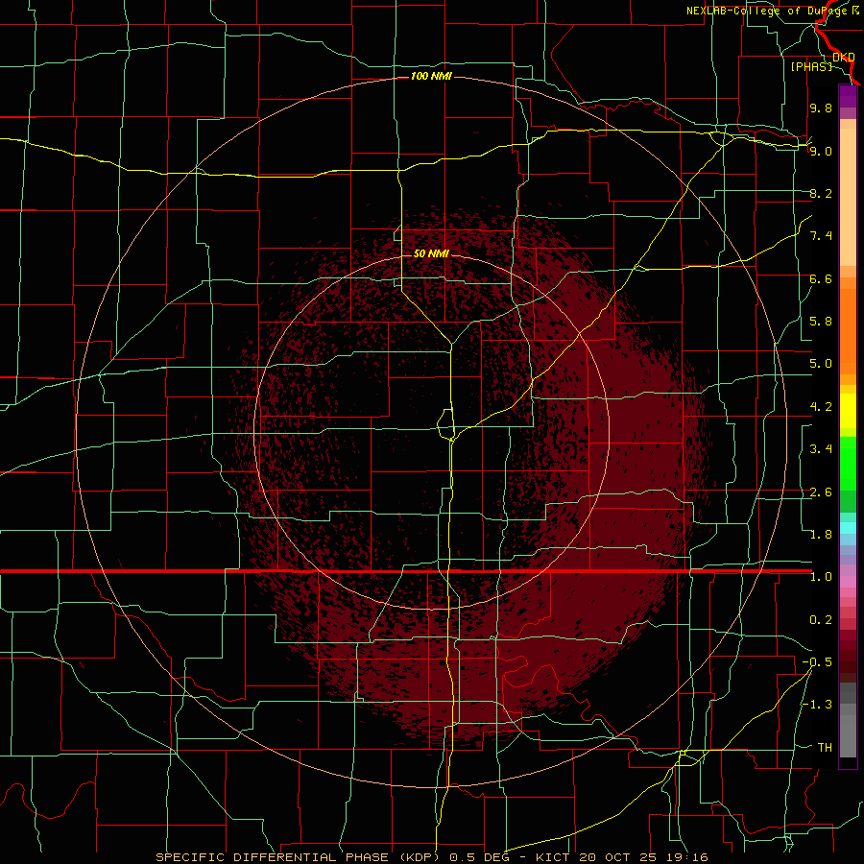Pick the bright green band of the color bar
Viewport: 864px width, 864px height.
pyautogui.click(x=848, y=464)
